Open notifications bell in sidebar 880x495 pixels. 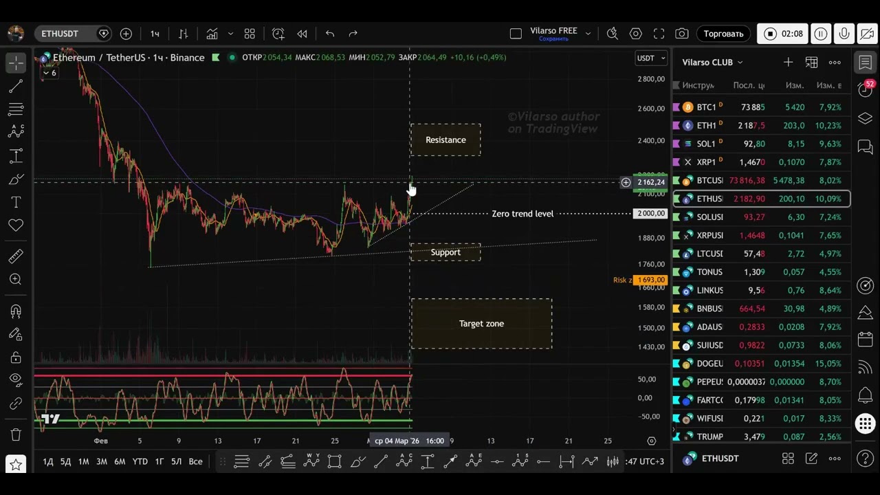coord(865,395)
